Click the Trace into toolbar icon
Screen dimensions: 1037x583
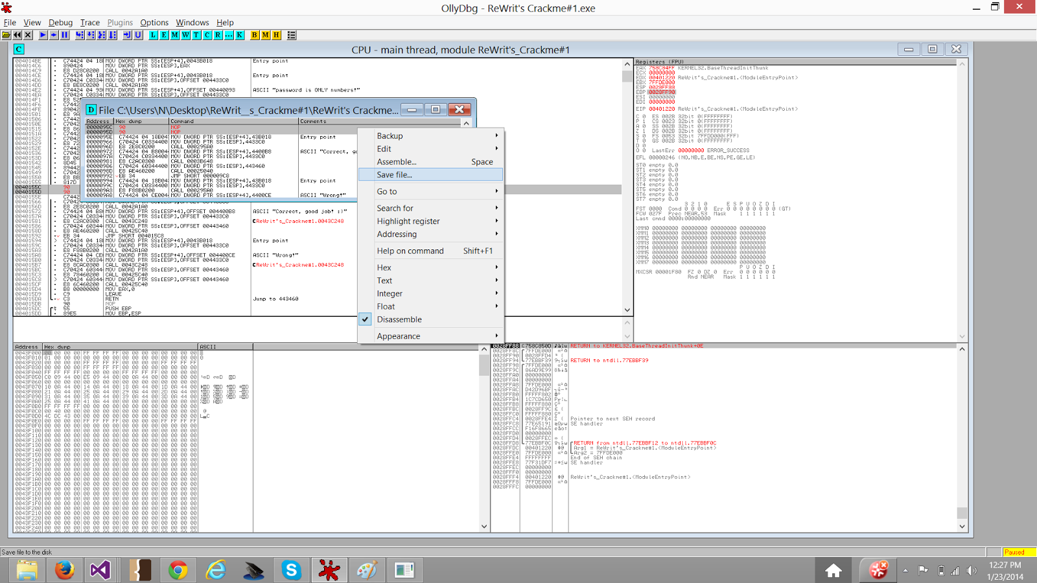(x=102, y=35)
